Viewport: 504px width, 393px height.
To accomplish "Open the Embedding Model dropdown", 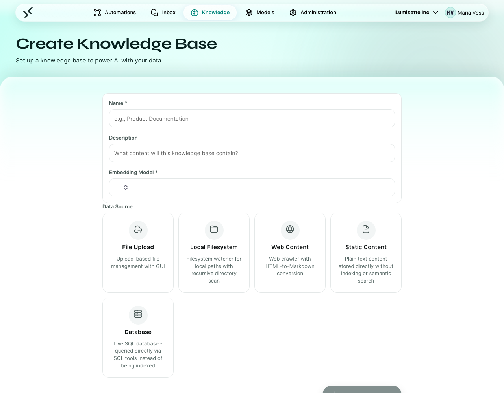I will pyautogui.click(x=252, y=187).
